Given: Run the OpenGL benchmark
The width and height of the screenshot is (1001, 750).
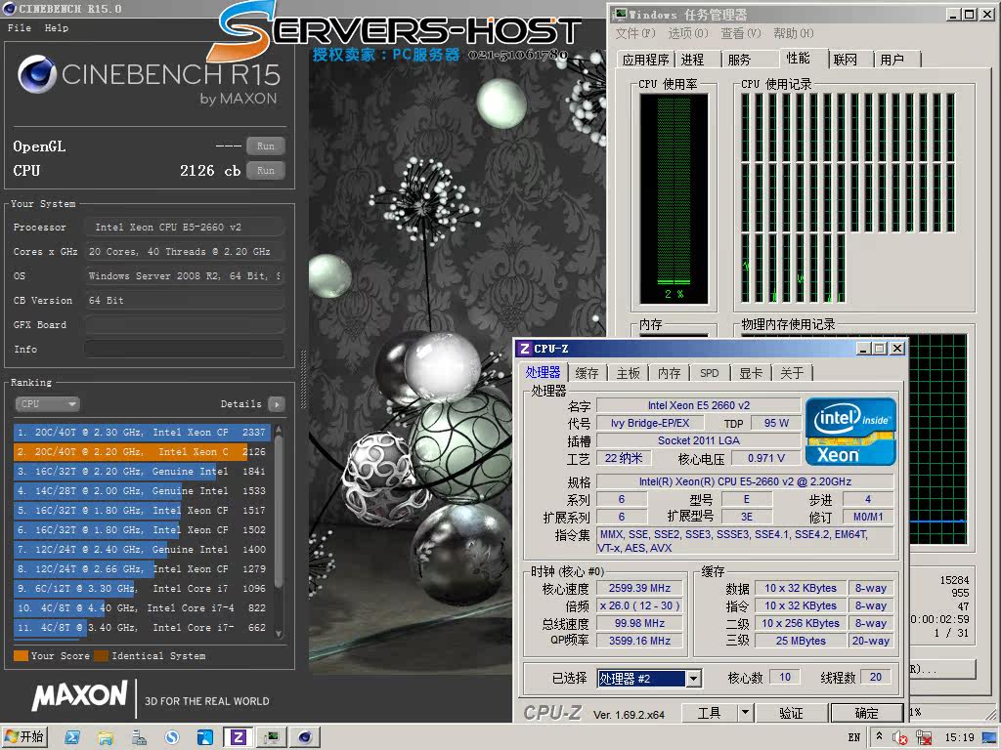Looking at the screenshot, I should pyautogui.click(x=266, y=146).
